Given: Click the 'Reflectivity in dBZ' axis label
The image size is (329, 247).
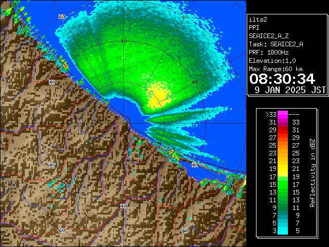Looking at the screenshot, I should 313,173.
